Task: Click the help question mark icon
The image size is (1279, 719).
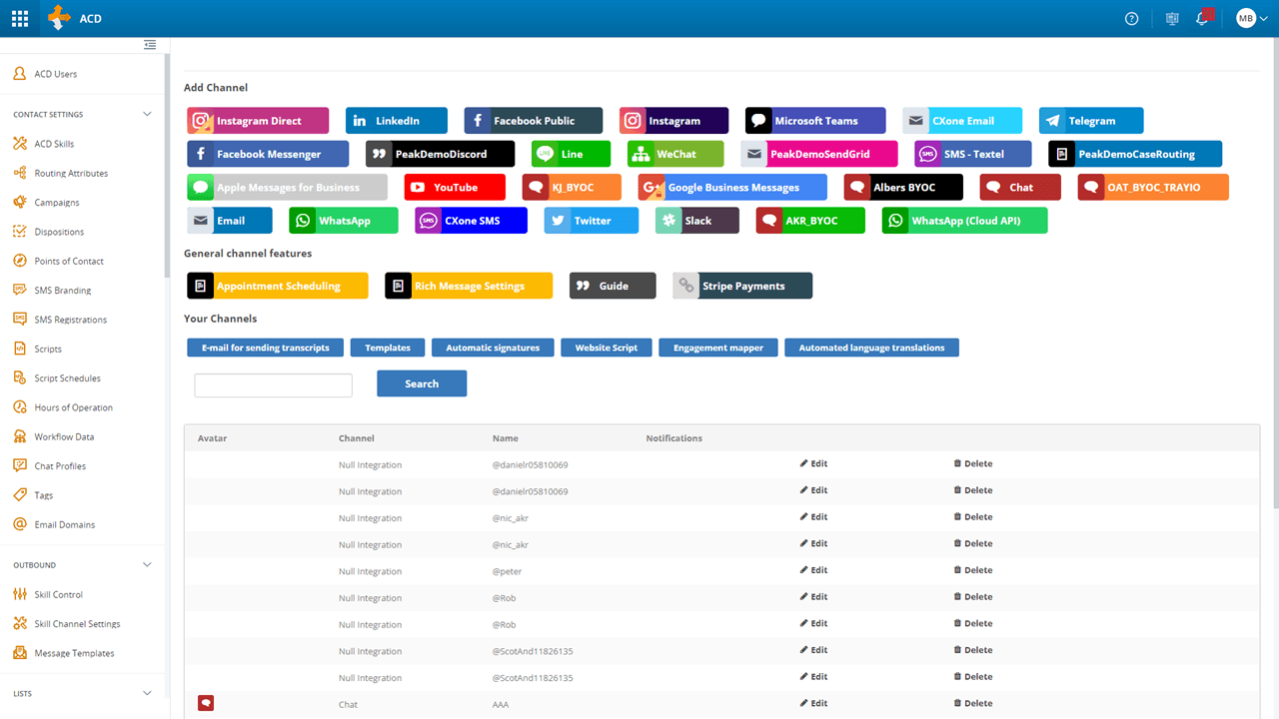Action: click(1131, 18)
